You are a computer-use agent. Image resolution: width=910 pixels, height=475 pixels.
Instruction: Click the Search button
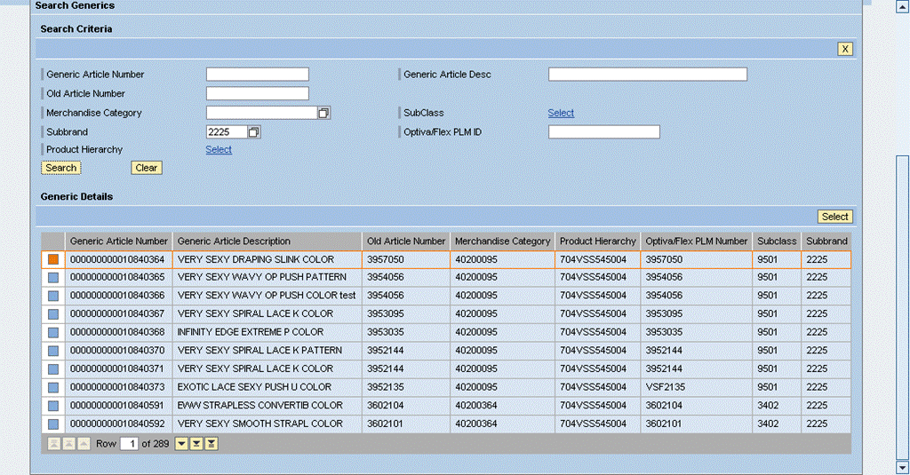(x=61, y=168)
